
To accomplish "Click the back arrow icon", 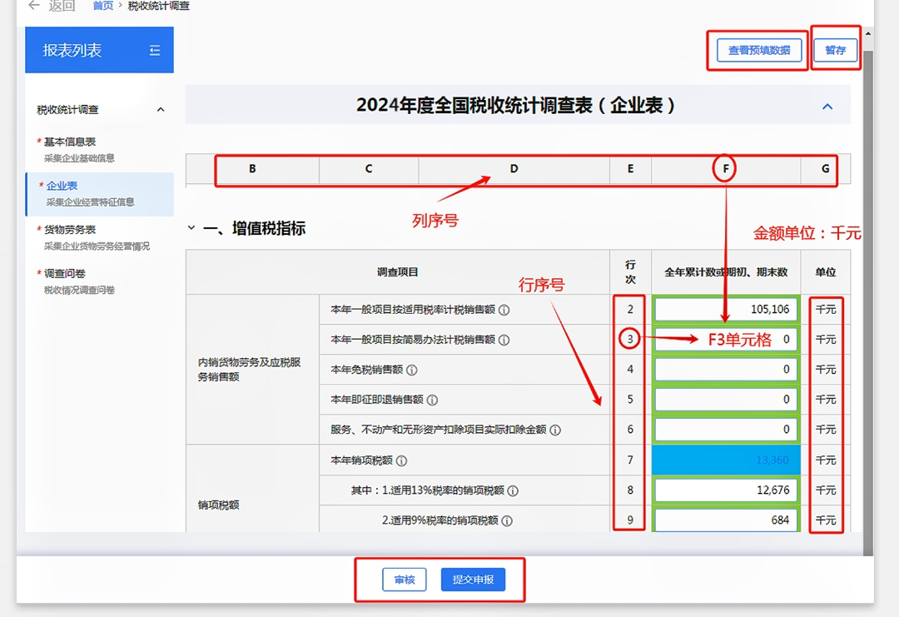I will pyautogui.click(x=34, y=5).
